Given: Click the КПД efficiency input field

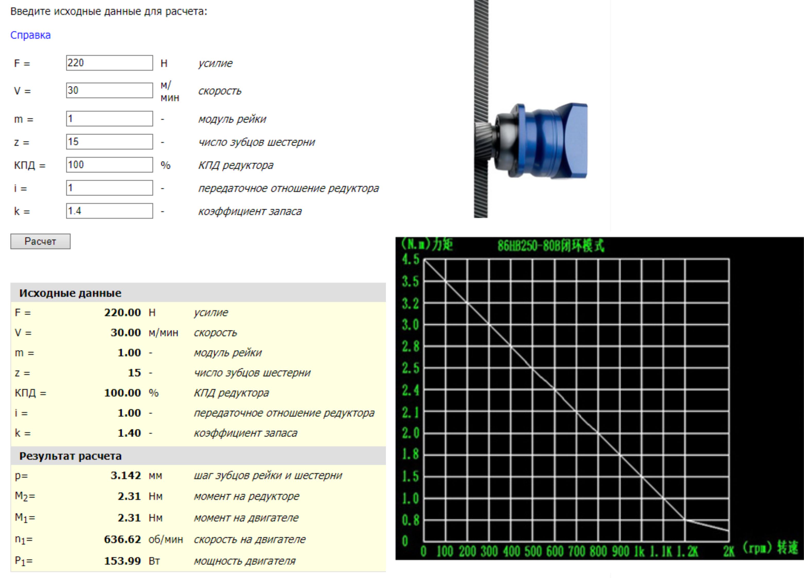Looking at the screenshot, I should pyautogui.click(x=109, y=165).
